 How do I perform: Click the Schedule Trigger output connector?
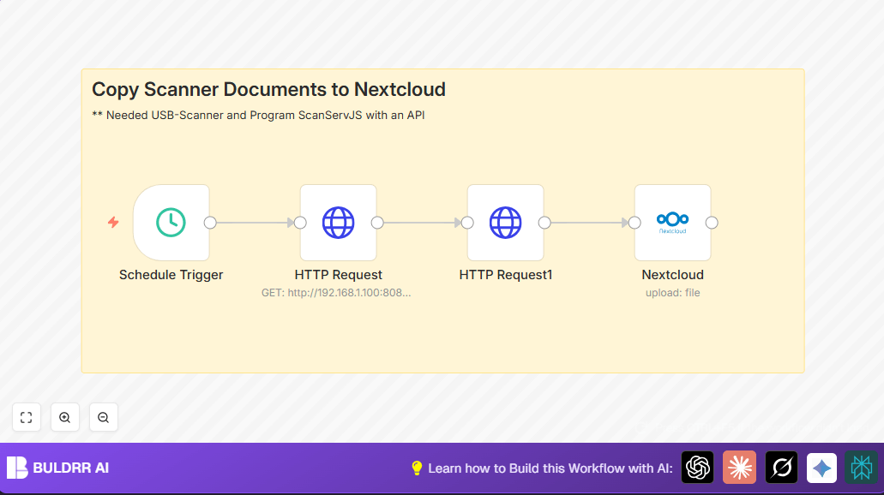coord(210,223)
